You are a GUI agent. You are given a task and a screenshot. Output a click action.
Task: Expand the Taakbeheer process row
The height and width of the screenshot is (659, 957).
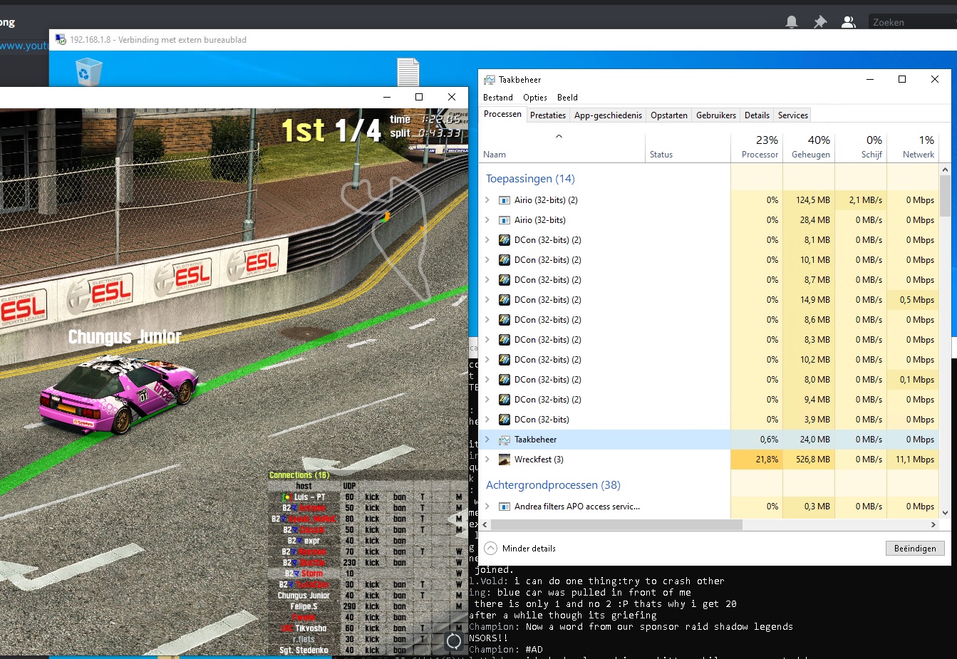click(x=487, y=440)
